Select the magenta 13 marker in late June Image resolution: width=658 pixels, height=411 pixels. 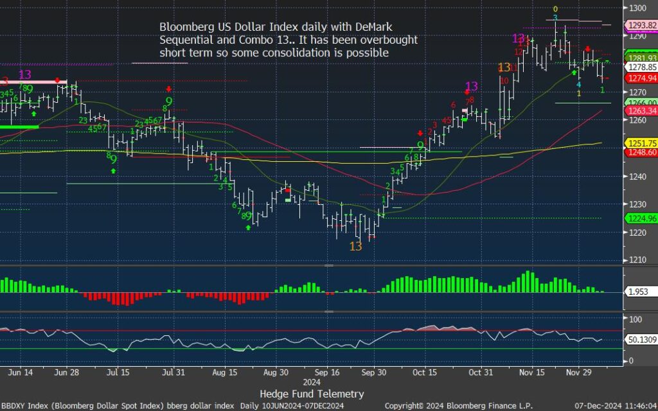point(25,74)
